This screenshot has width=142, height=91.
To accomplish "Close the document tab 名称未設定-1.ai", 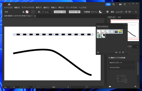I will click(x=35, y=16).
